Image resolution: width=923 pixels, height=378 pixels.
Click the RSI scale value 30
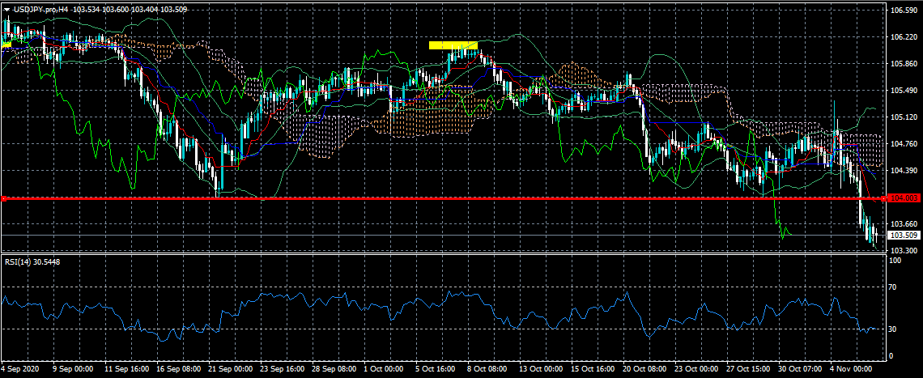[x=893, y=329]
